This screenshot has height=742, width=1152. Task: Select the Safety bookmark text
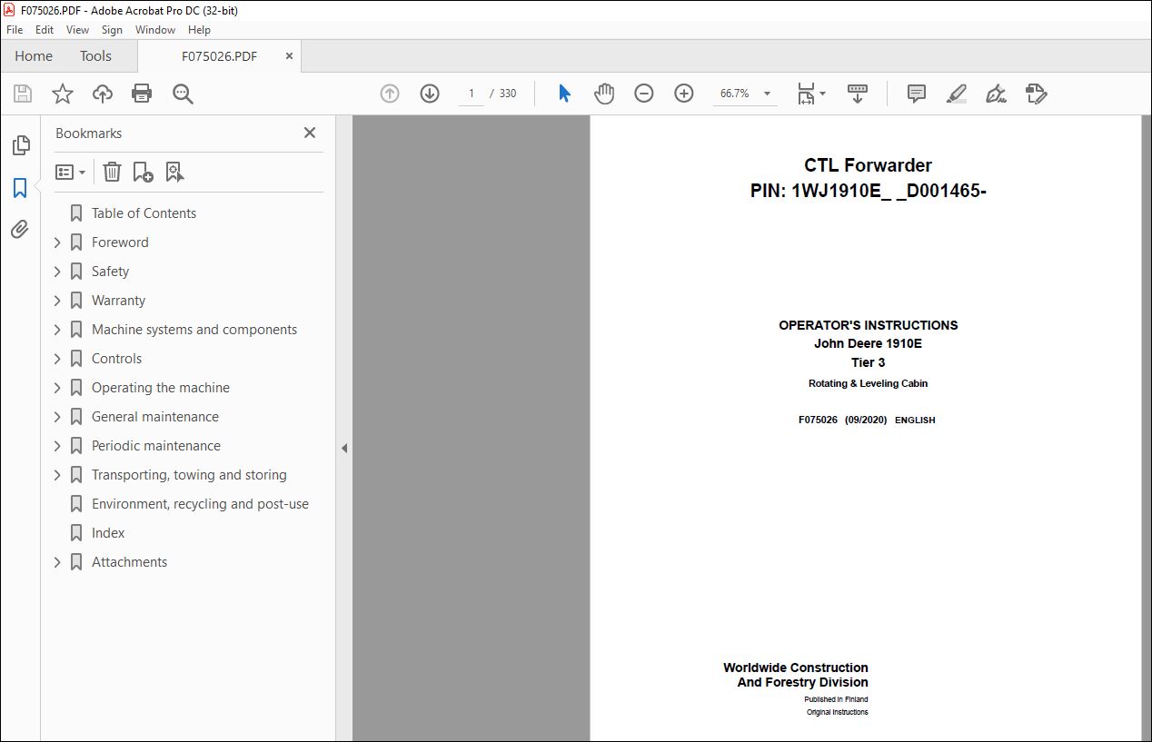110,272
